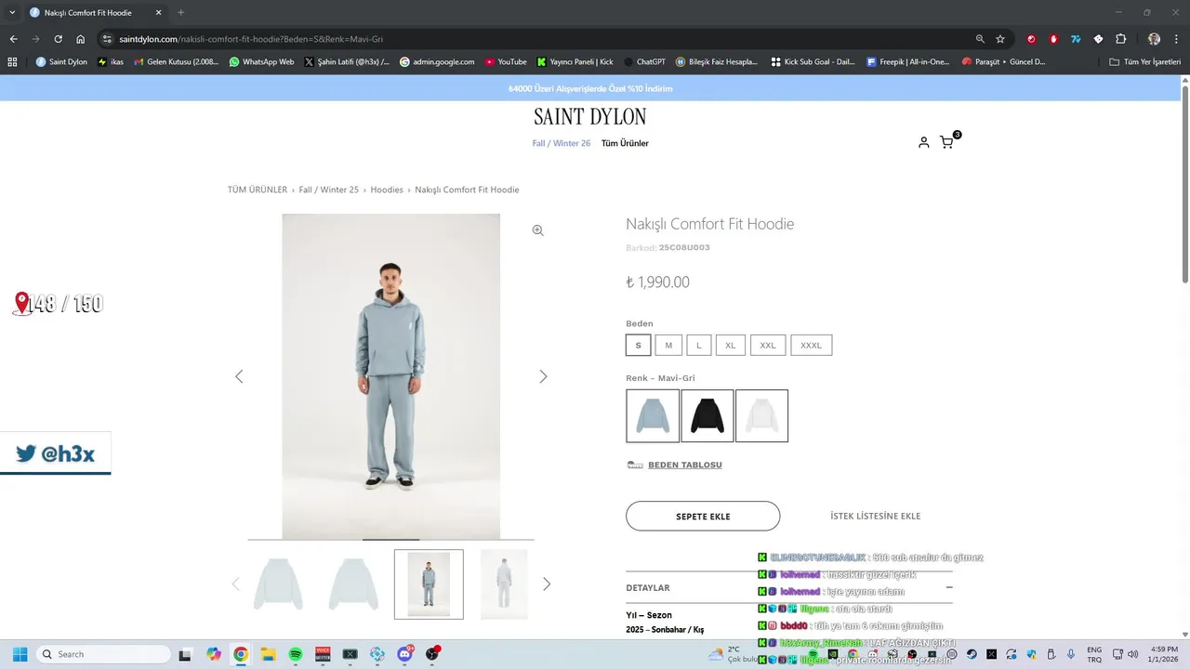Image resolution: width=1190 pixels, height=669 pixels.
Task: Move thumbnail strip back with left chevron
Action: [235, 584]
